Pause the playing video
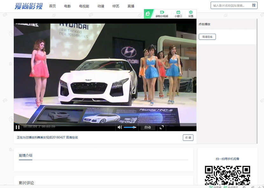Viewport: 264px width, 188px height. point(17,127)
